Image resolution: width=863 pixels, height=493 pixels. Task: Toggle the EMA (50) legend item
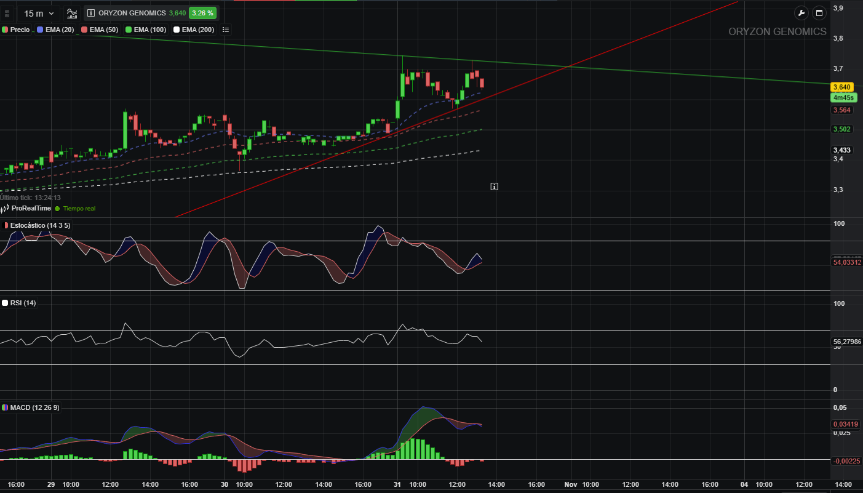[100, 30]
